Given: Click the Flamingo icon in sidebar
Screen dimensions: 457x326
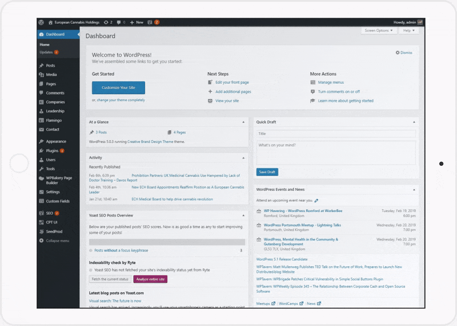Looking at the screenshot, I should 41,120.
